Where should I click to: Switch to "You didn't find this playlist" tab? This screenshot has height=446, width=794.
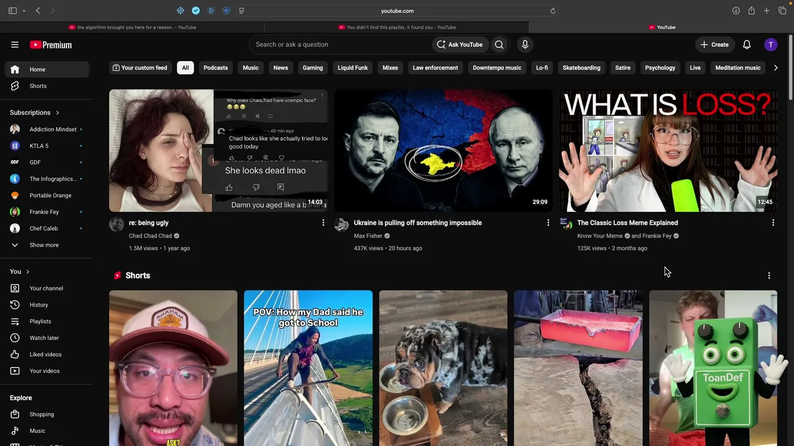pyautogui.click(x=397, y=27)
